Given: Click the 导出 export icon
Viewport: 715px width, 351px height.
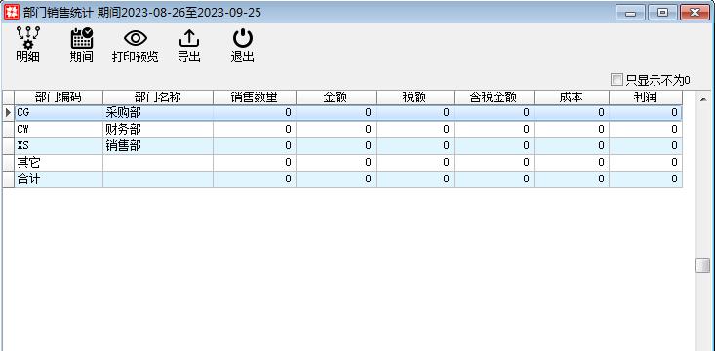Looking at the screenshot, I should (x=189, y=46).
